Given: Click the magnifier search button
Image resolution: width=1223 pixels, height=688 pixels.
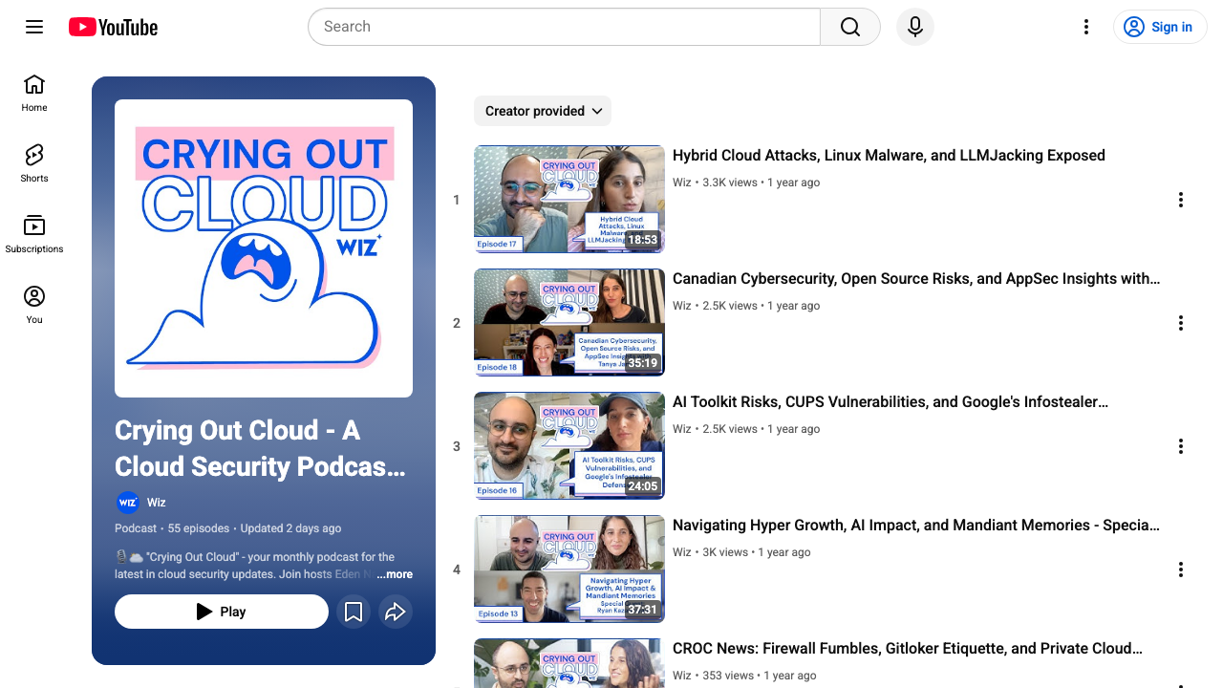Looking at the screenshot, I should pyautogui.click(x=850, y=27).
